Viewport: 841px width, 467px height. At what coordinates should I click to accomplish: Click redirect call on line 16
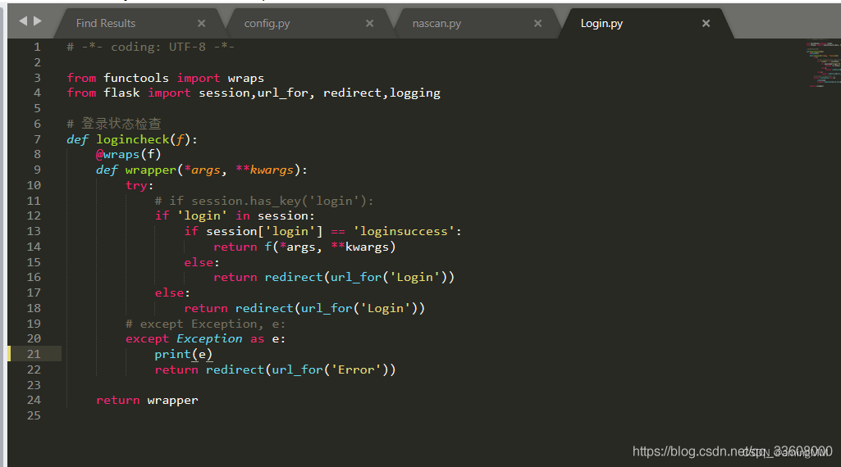click(x=359, y=278)
